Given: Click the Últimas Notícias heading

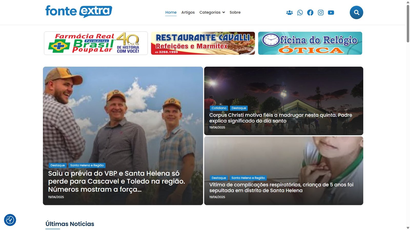Looking at the screenshot, I should click(70, 224).
